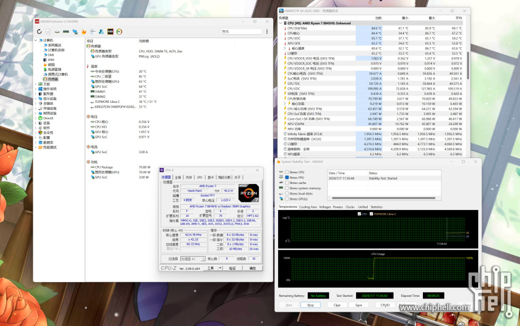The height and width of the screenshot is (326, 520).
Task: Uncheck the Stress FPU checkbox
Action: point(287,178)
